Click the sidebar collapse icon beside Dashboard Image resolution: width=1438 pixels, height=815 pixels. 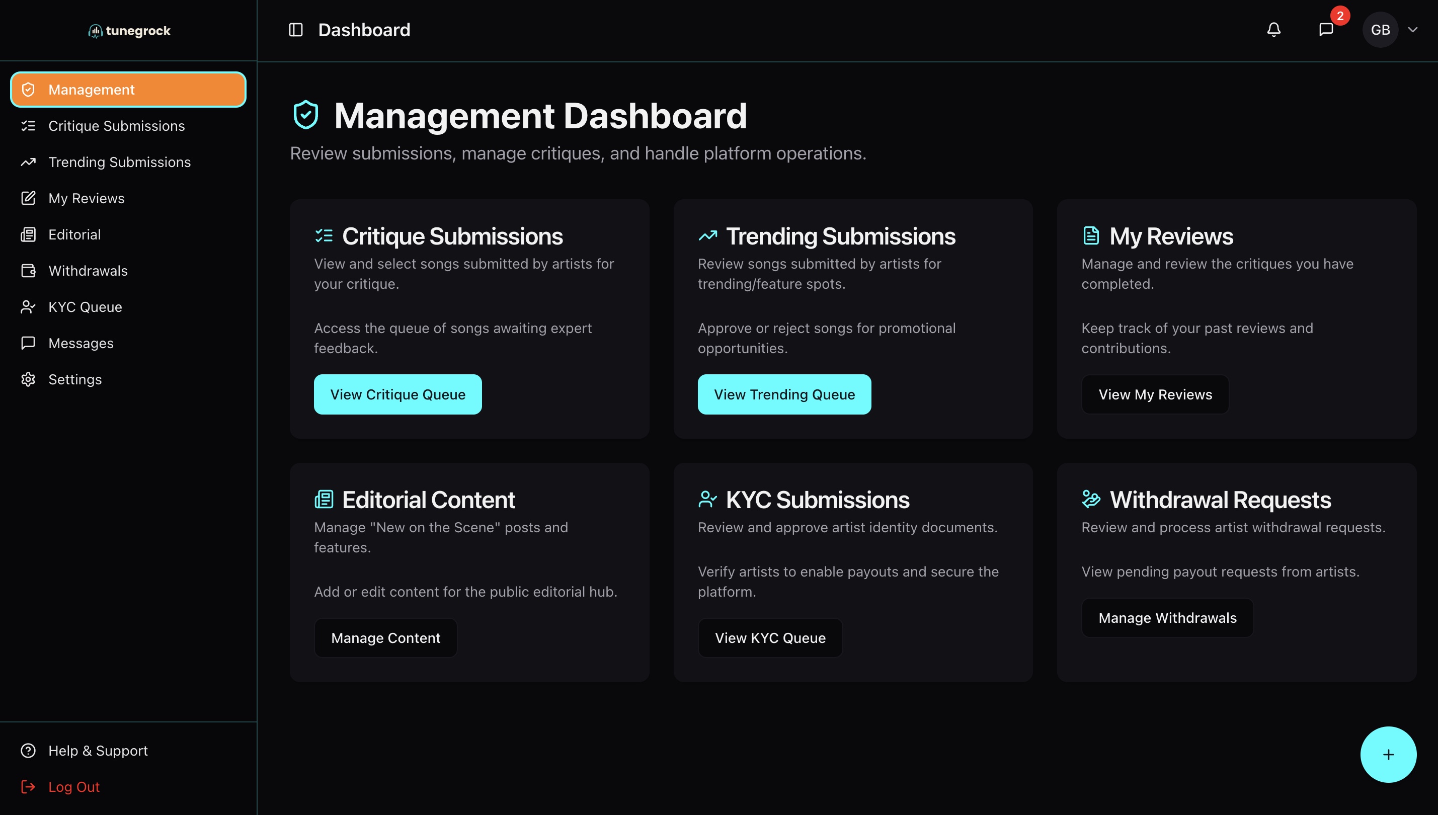(x=295, y=30)
